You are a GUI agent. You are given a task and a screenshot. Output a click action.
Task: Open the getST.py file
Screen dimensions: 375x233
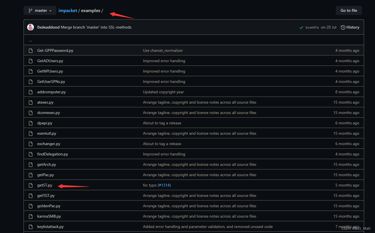(45, 185)
